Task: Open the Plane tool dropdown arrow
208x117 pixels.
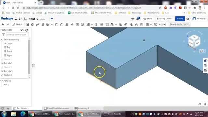Action: click(151, 25)
